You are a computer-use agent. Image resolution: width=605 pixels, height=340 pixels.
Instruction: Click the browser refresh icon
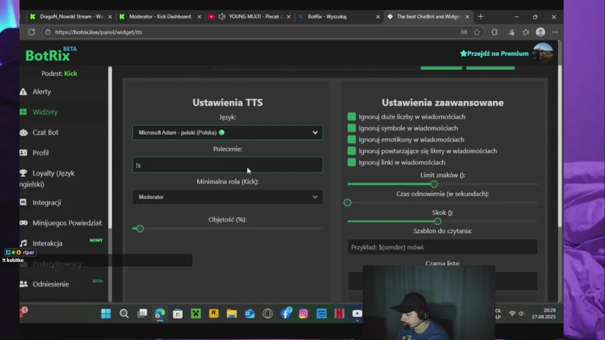tap(32, 32)
